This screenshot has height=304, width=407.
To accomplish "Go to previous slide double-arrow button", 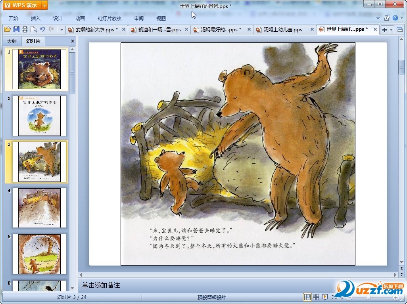I will coord(401,268).
